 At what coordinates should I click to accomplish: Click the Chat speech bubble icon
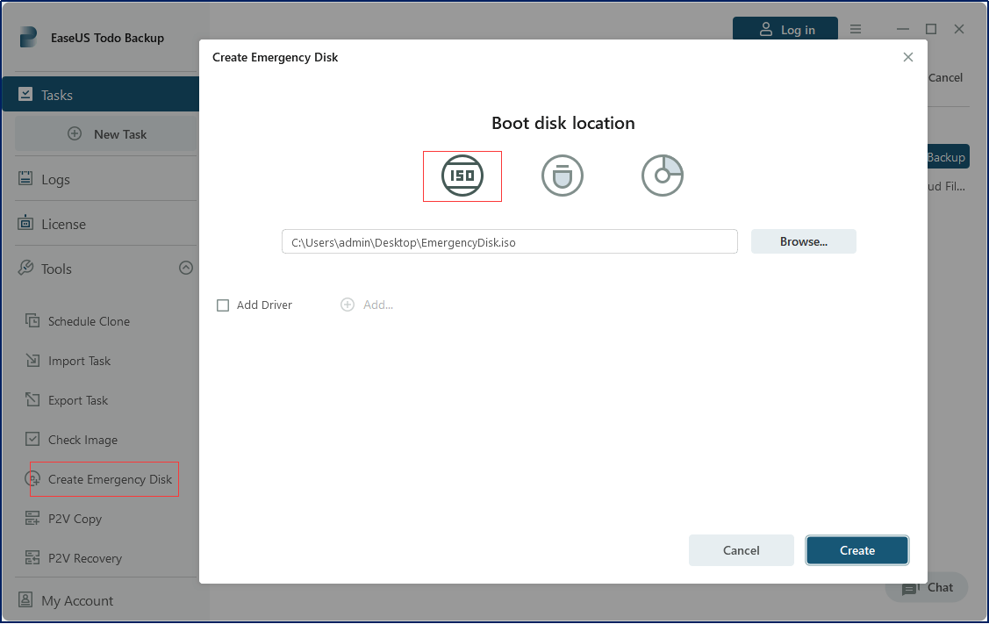tap(909, 589)
